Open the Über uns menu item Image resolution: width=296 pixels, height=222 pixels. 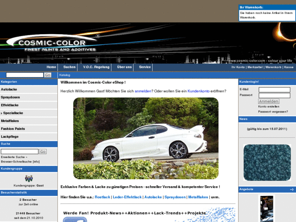click(124, 67)
